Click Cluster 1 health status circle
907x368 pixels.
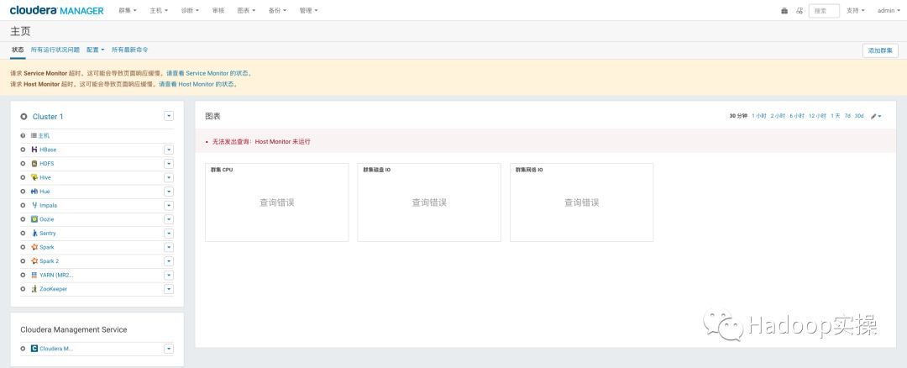(24, 116)
